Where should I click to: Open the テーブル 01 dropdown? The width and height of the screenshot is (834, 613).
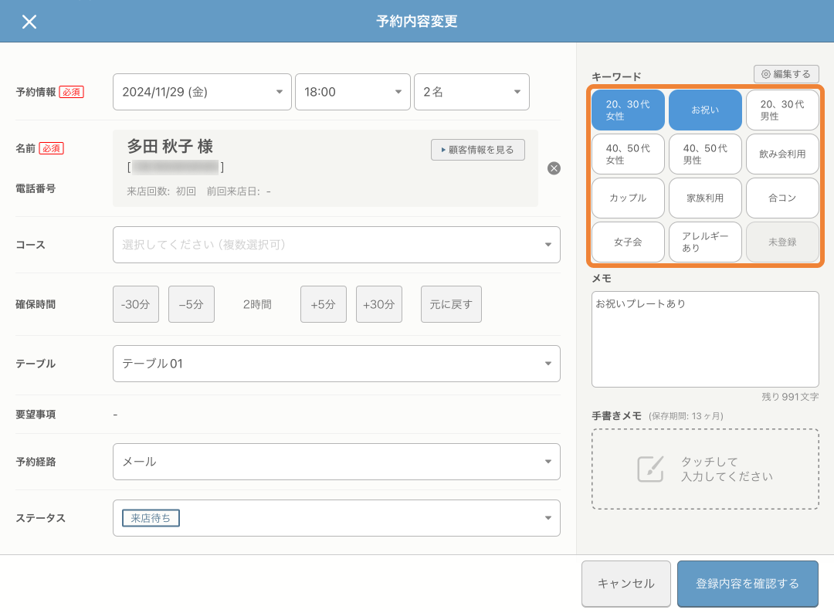336,363
